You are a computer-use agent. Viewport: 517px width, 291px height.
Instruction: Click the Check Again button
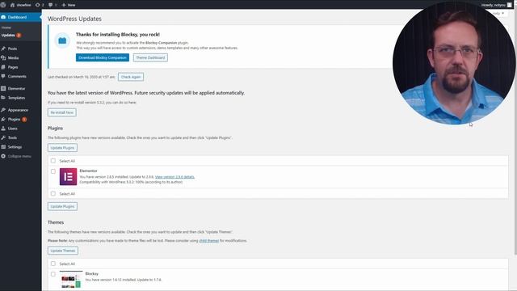click(131, 77)
